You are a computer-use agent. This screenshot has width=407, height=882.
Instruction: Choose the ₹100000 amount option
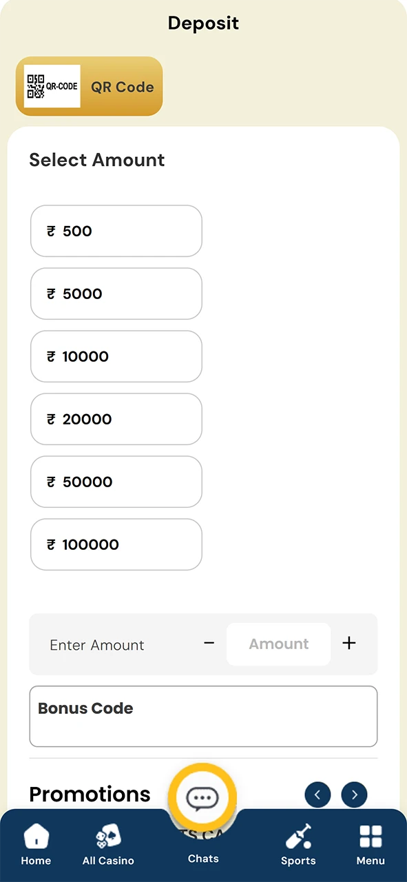click(x=116, y=544)
